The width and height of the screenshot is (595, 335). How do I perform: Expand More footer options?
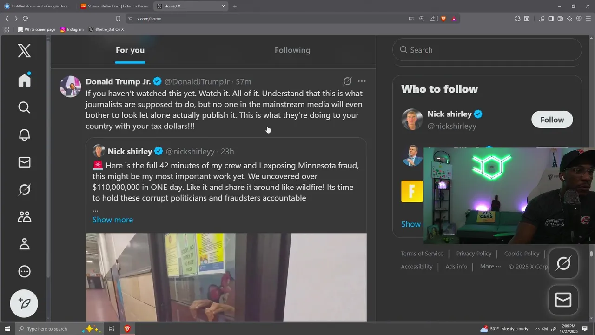(490, 267)
